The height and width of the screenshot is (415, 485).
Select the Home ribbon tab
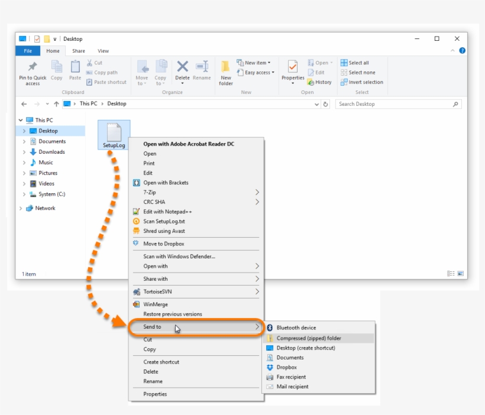[x=53, y=51]
